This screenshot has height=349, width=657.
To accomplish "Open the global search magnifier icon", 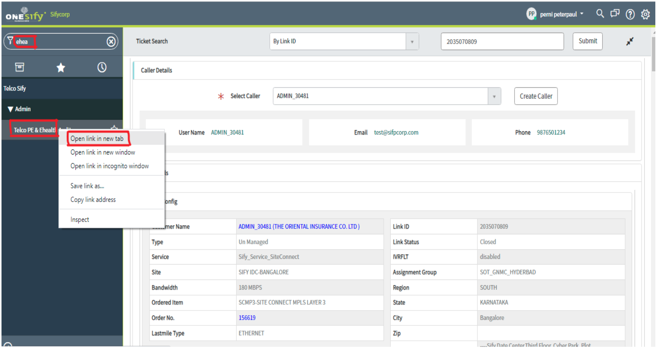I will [x=600, y=14].
